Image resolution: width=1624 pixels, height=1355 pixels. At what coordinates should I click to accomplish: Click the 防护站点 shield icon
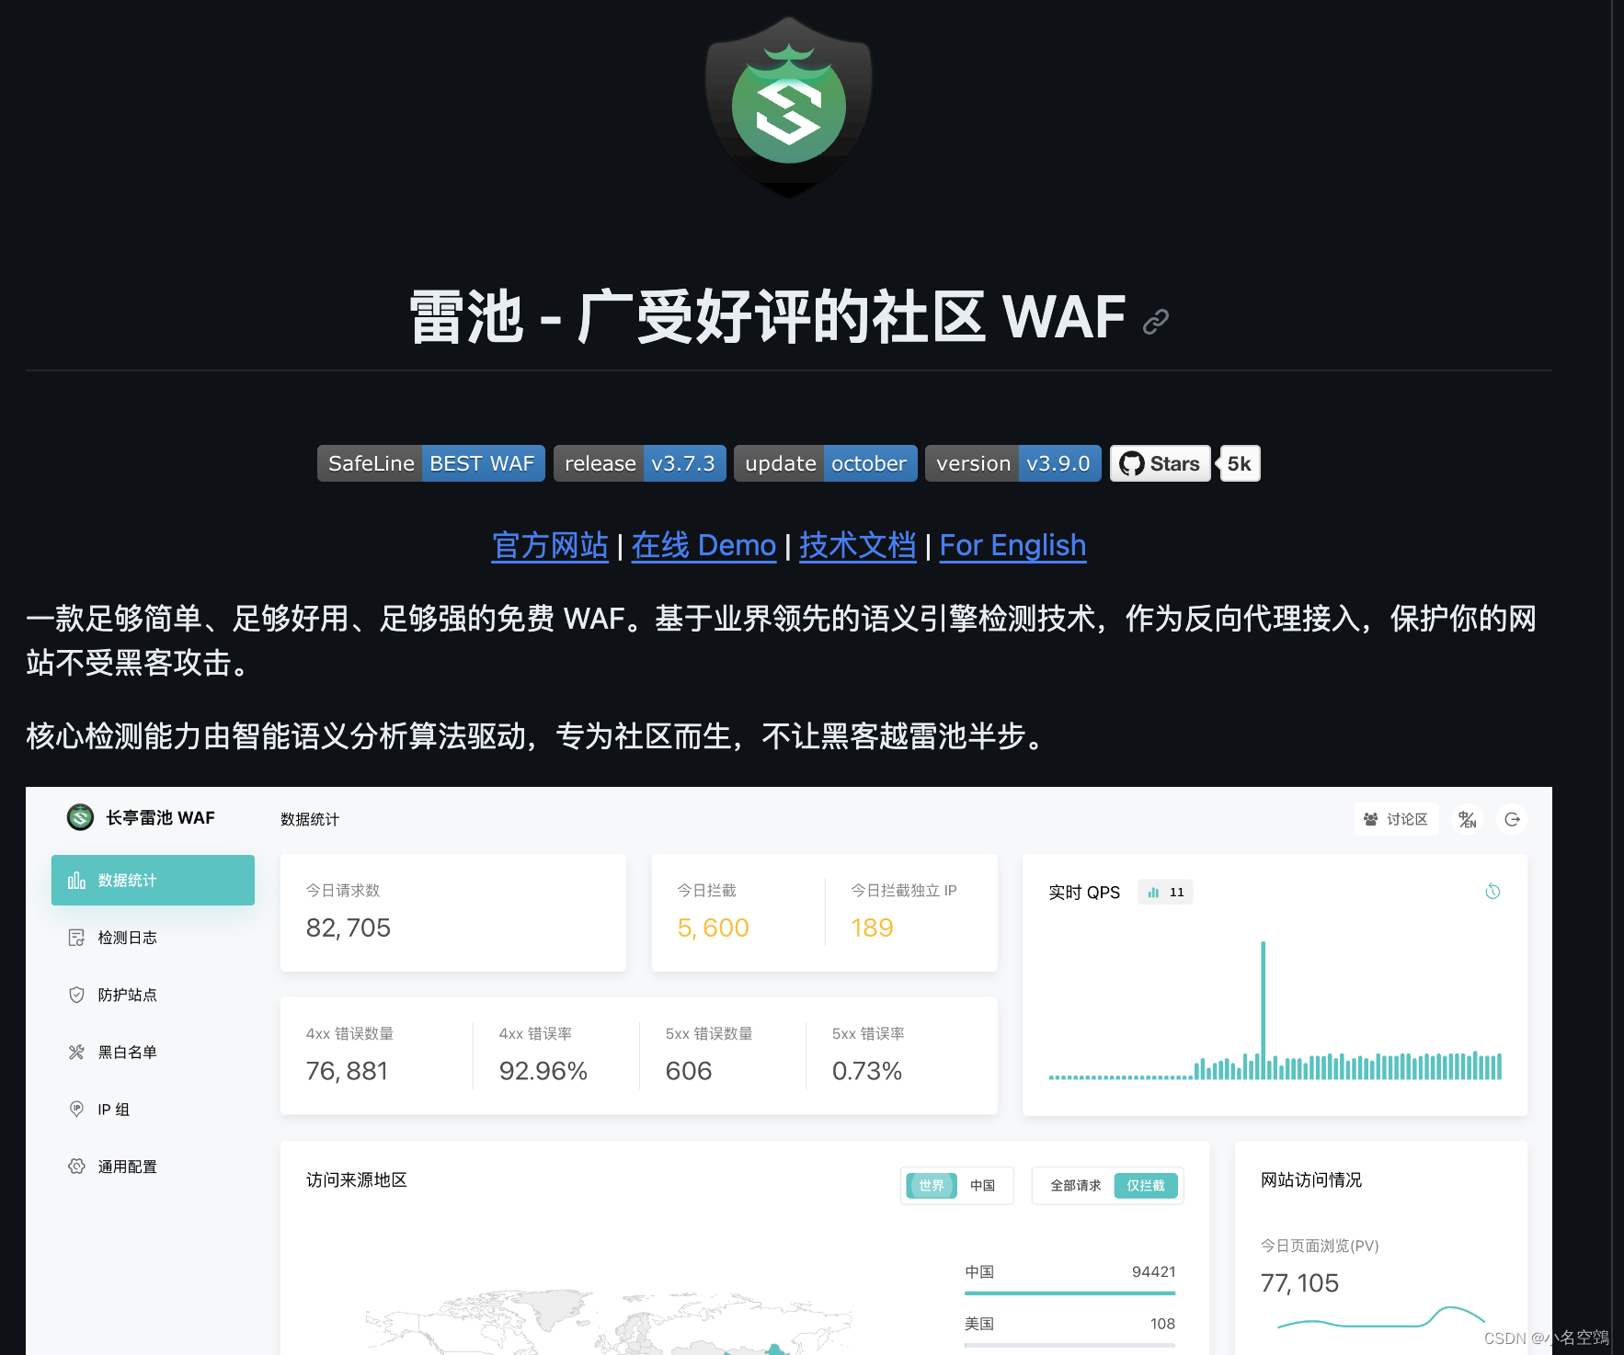pos(77,995)
